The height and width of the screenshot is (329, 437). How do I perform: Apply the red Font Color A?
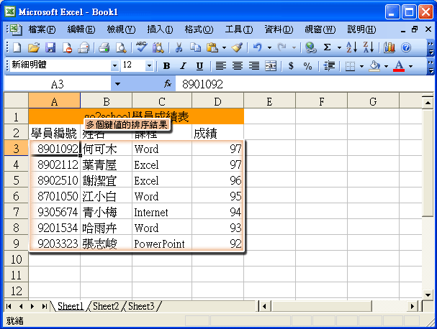click(399, 66)
